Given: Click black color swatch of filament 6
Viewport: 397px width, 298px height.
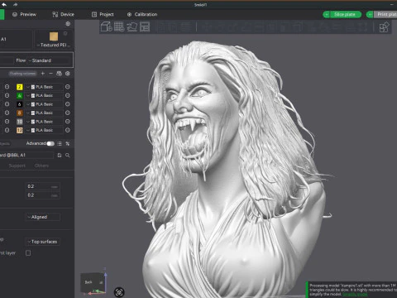Looking at the screenshot, I should pyautogui.click(x=20, y=104).
